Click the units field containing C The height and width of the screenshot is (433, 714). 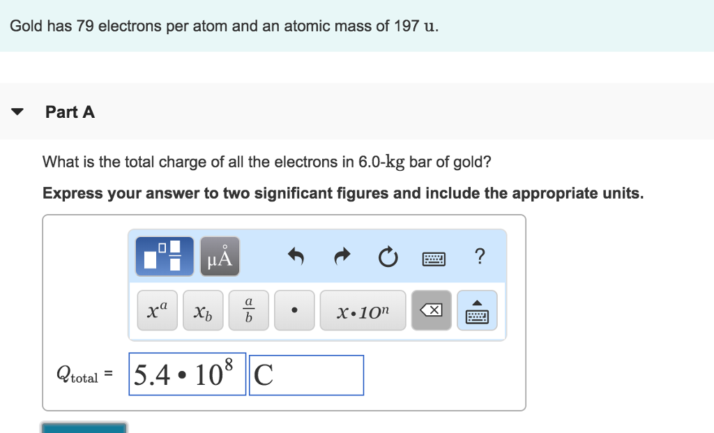point(306,374)
